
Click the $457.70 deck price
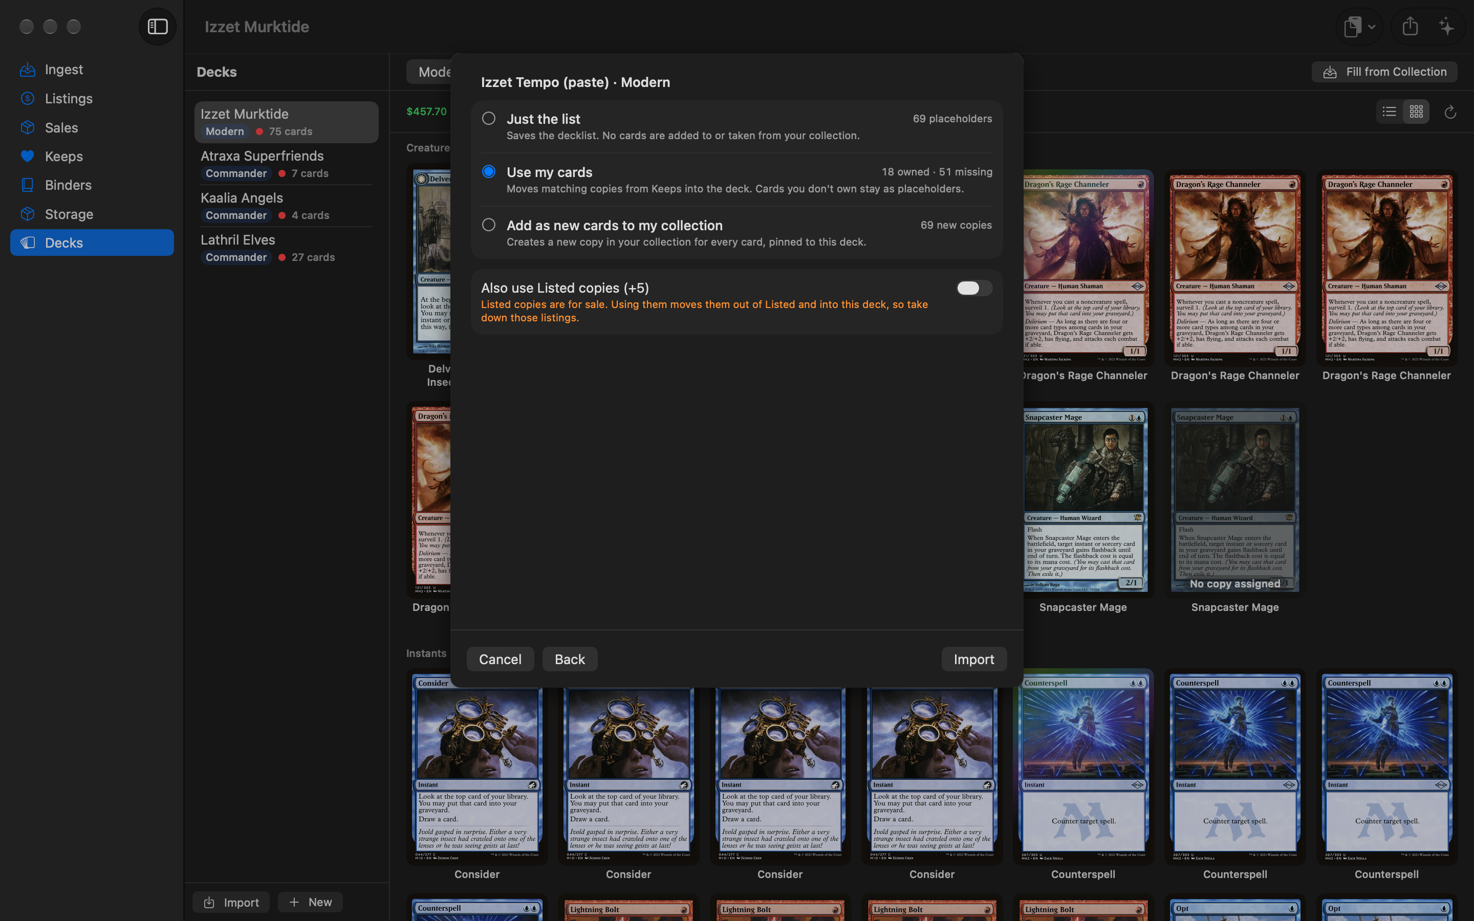tap(426, 112)
